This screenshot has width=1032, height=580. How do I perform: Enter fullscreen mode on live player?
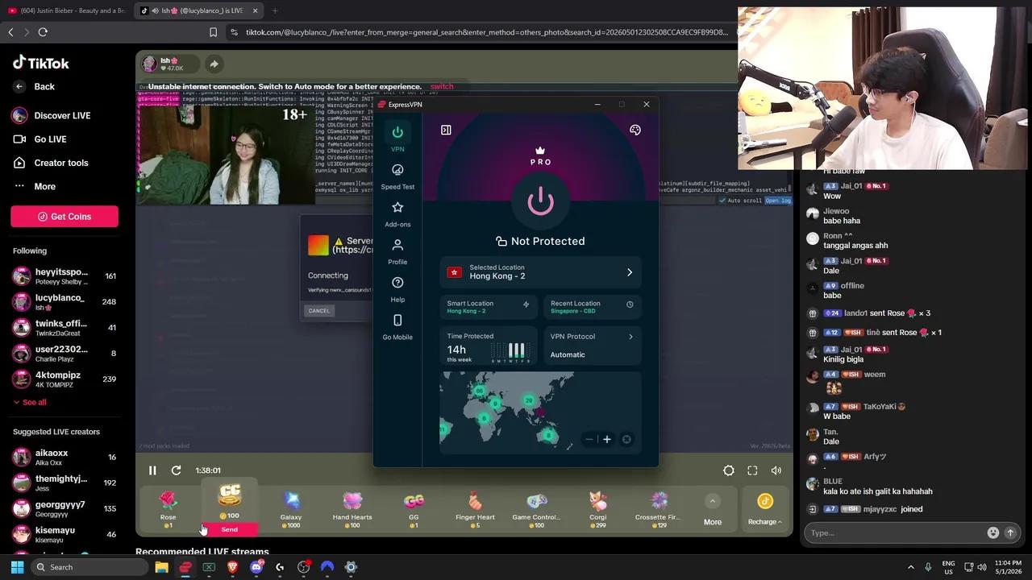(752, 470)
